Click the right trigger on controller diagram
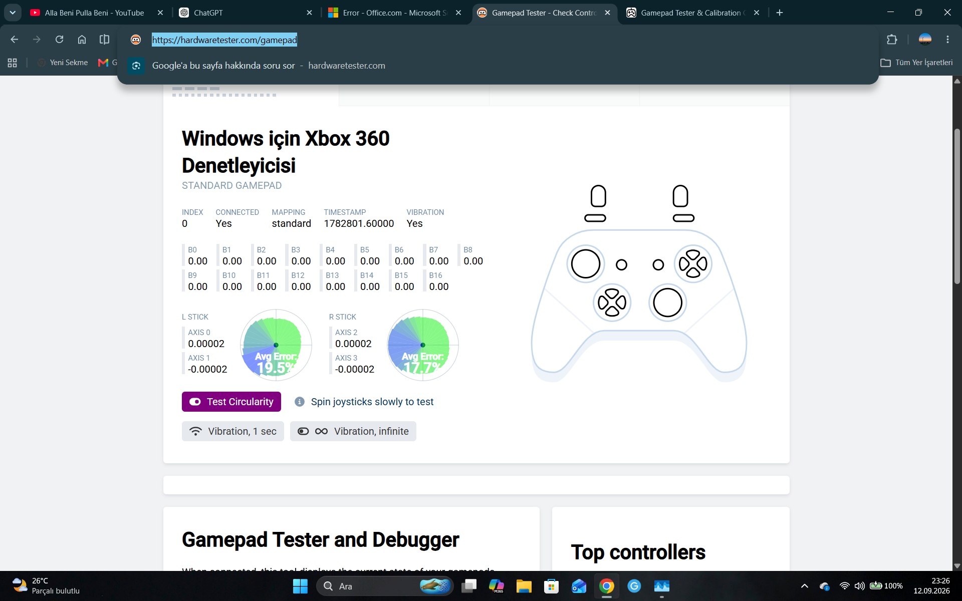Screen dimensions: 962x601 [x=680, y=196]
